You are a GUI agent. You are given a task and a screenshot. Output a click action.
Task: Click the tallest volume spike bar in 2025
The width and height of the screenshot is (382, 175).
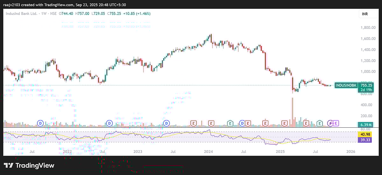[x=292, y=112]
